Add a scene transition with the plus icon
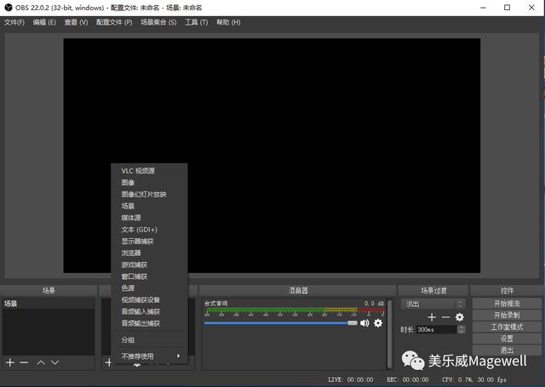This screenshot has height=387, width=545. pyautogui.click(x=432, y=317)
